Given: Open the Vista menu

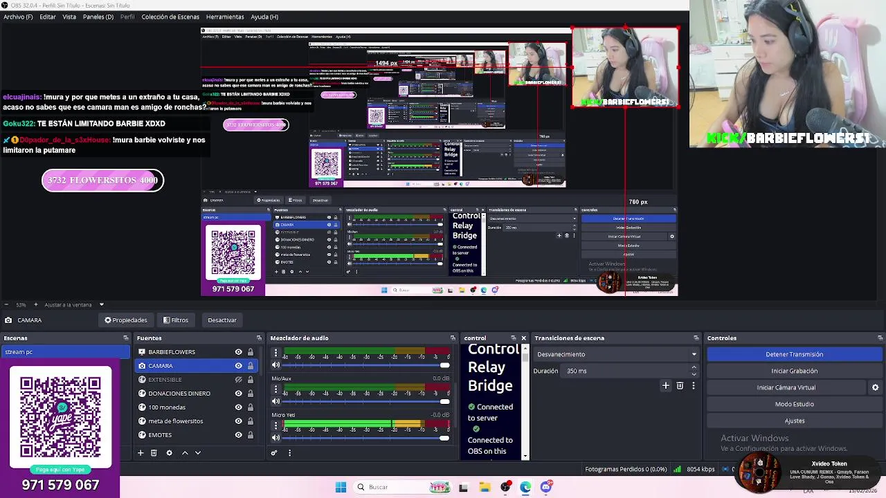Looking at the screenshot, I should tap(69, 17).
